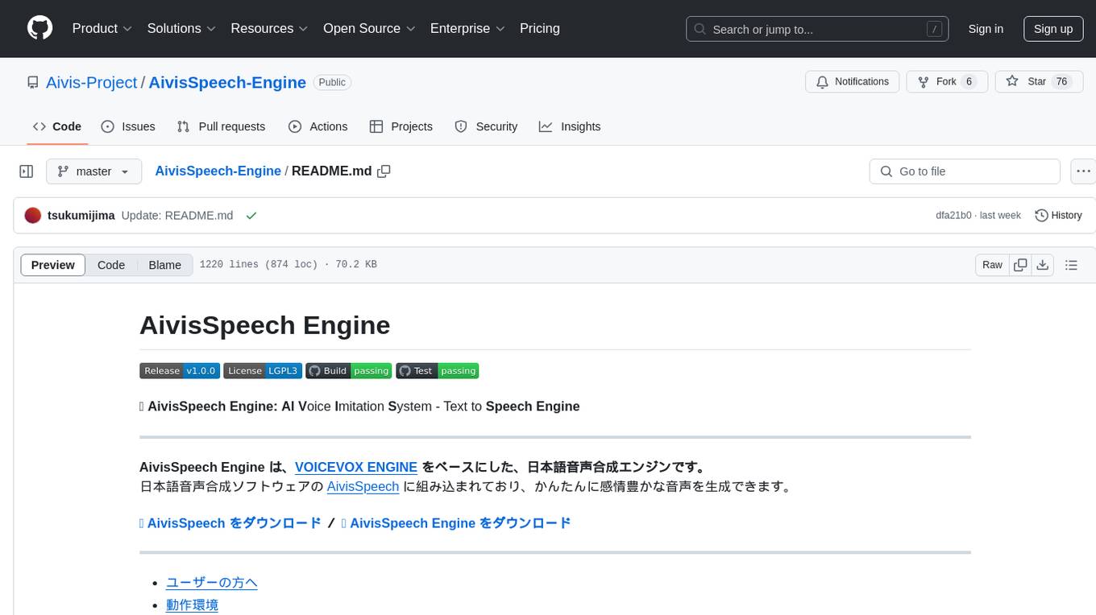Click the green commit status checkmark
The image size is (1096, 615).
(251, 216)
